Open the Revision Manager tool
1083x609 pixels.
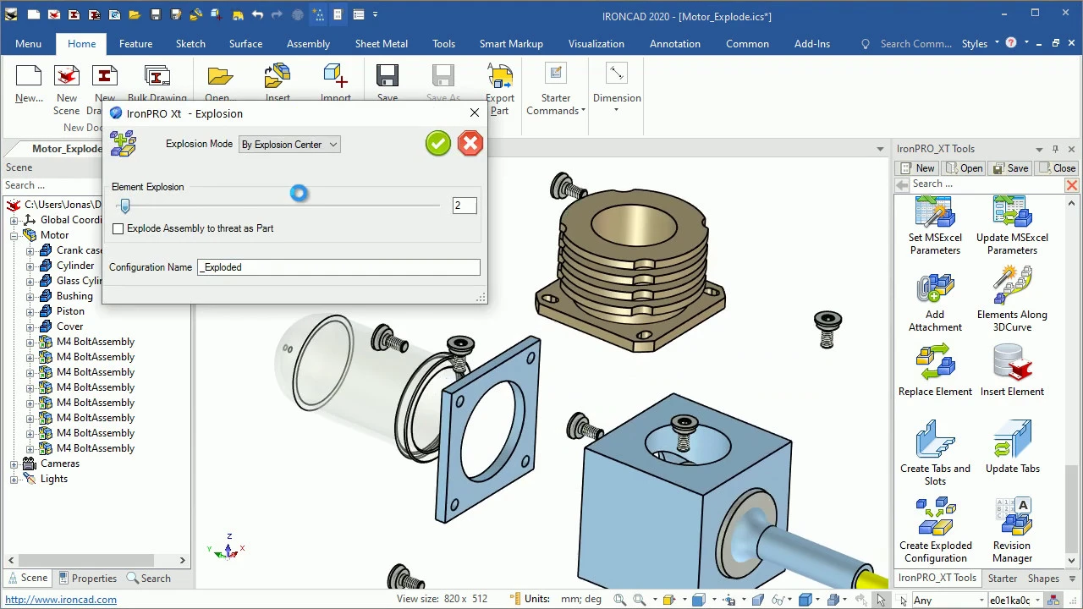tap(1012, 530)
